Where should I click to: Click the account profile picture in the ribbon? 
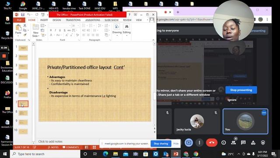(x=152, y=20)
